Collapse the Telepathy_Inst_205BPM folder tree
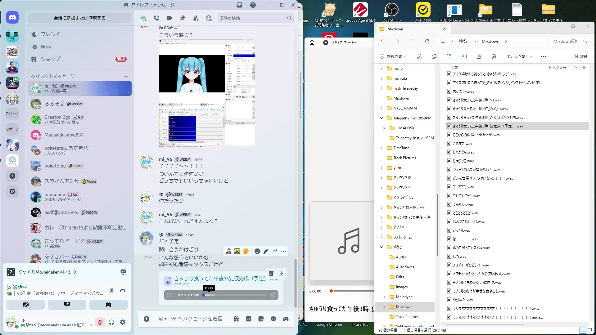Screen dimensions: 596x335 382,118
